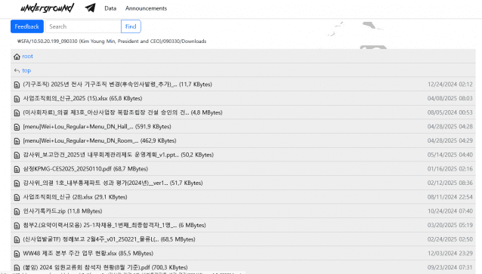The height and width of the screenshot is (274, 482).
Task: Click the back arrow icon beside top
Action: 17,71
